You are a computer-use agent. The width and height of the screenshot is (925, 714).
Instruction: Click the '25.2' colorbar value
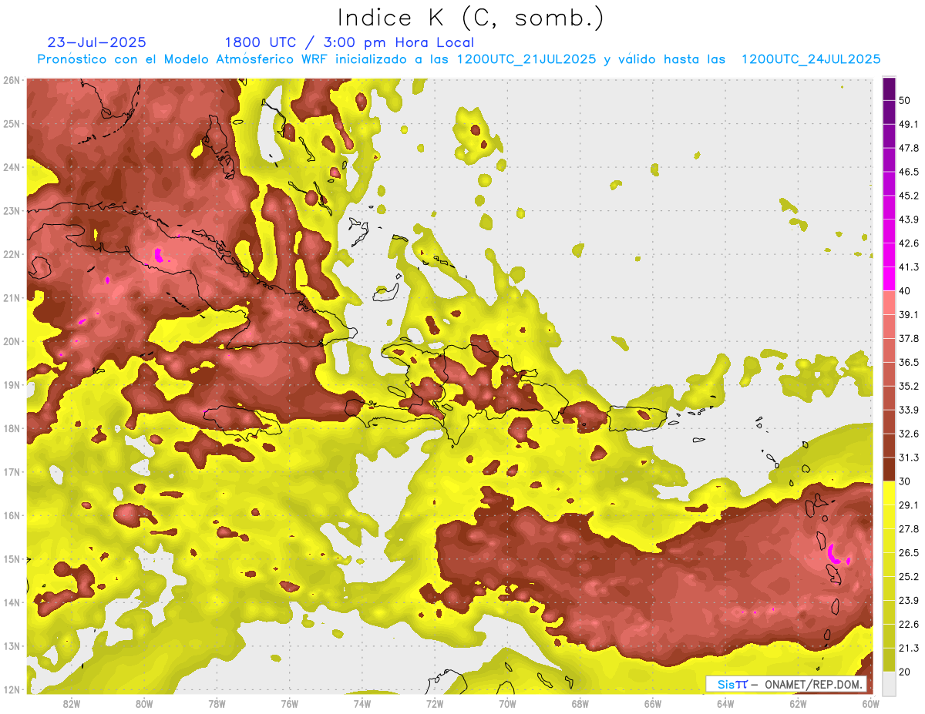coord(910,576)
